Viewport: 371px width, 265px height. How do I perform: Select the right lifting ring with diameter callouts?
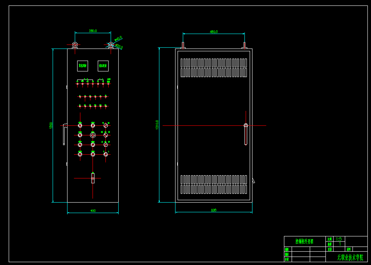pyautogui.click(x=110, y=45)
